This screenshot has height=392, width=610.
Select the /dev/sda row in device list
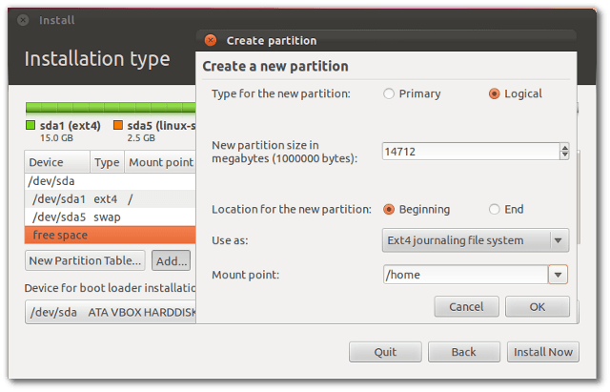tap(111, 181)
